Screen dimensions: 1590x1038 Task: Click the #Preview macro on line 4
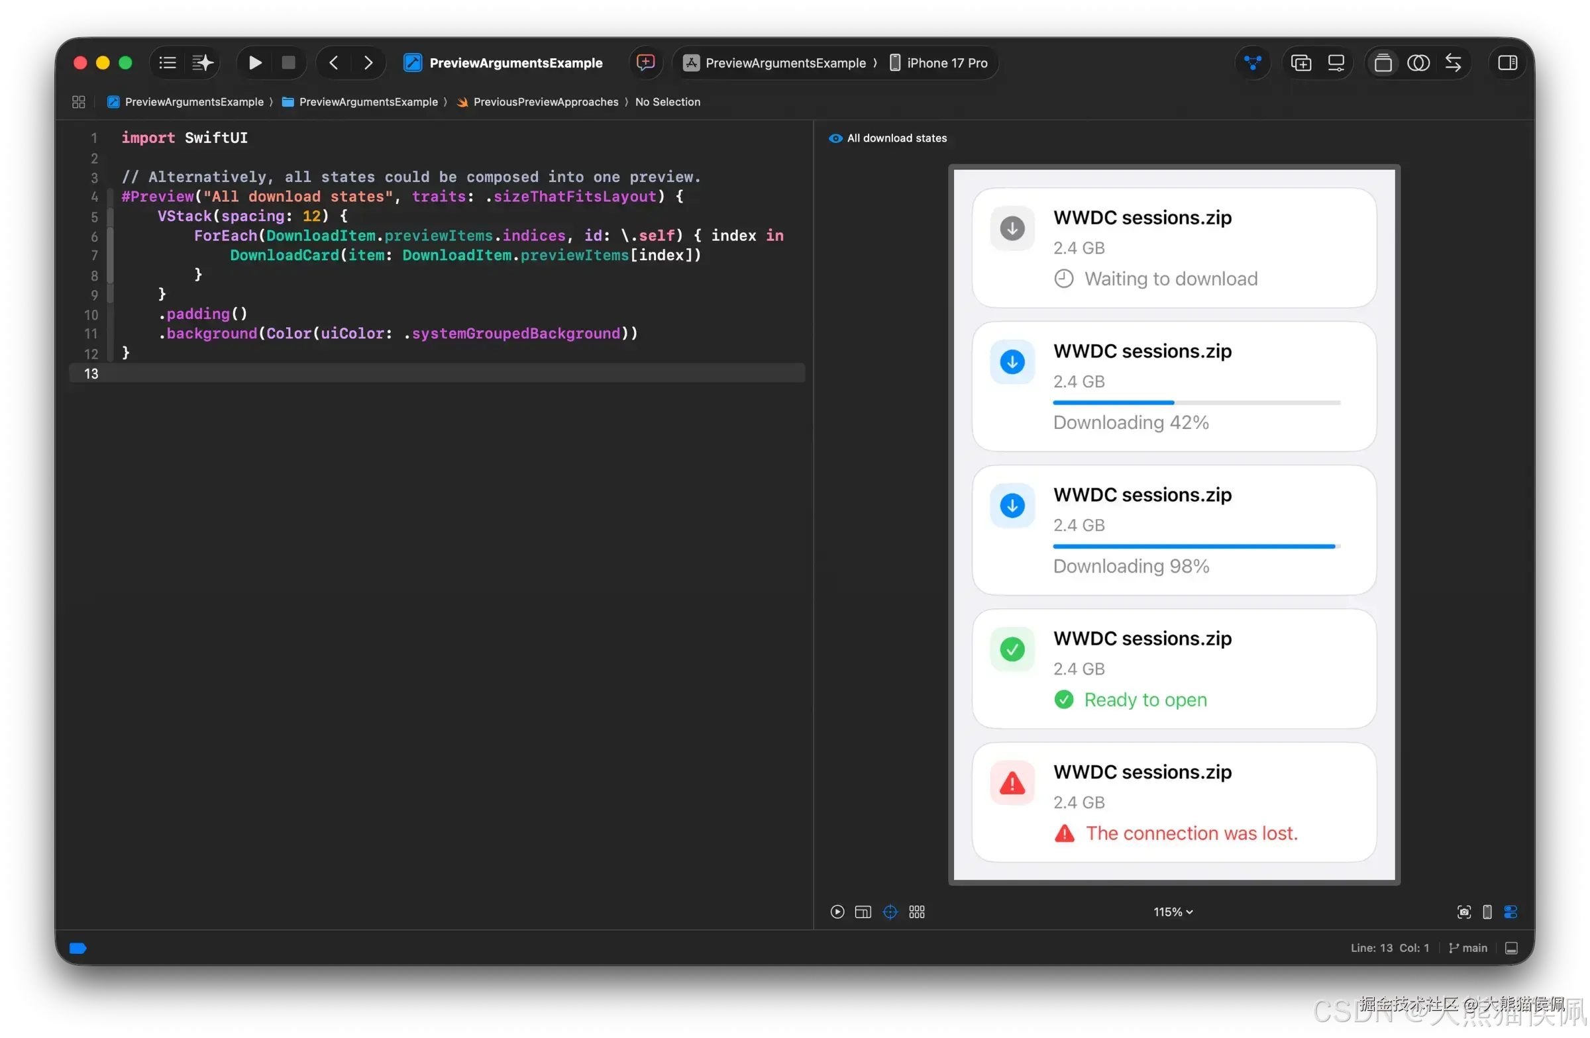(x=157, y=196)
